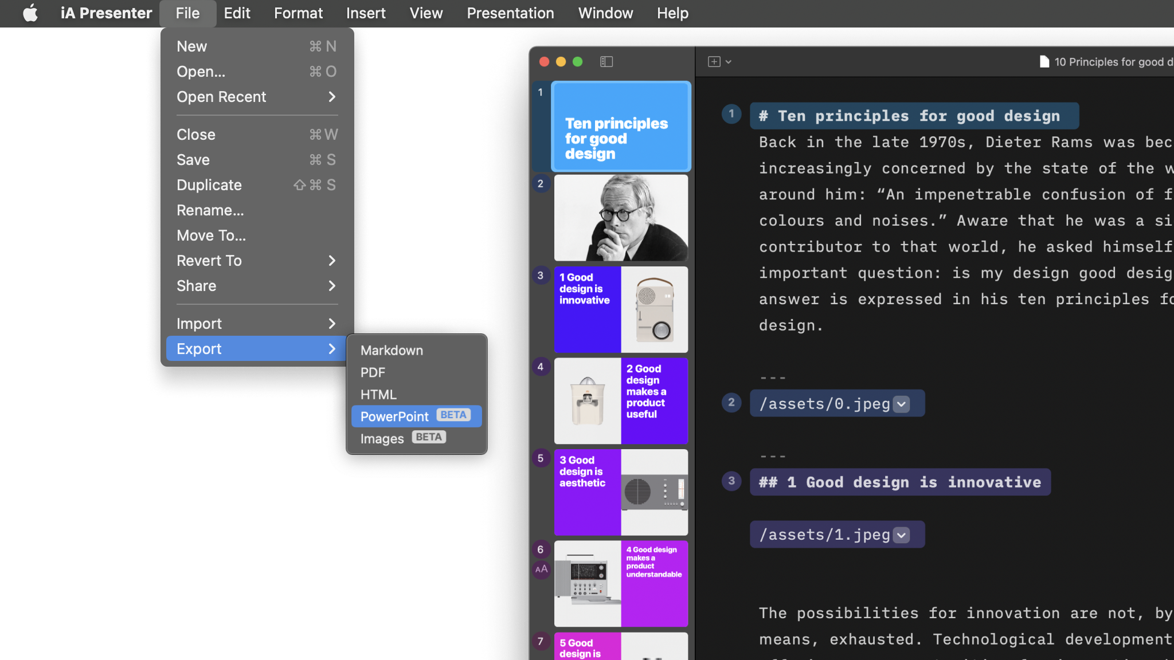
Task: Click iA Presenter app menu
Action: [x=106, y=13]
